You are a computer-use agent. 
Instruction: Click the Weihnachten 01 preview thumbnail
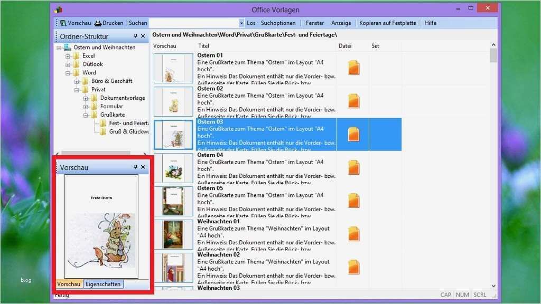click(173, 234)
